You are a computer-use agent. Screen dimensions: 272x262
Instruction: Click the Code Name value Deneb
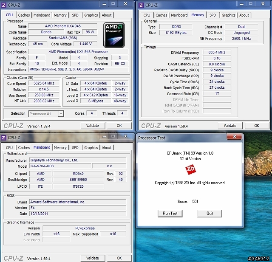point(46,32)
